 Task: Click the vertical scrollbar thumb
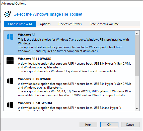tap(137, 56)
